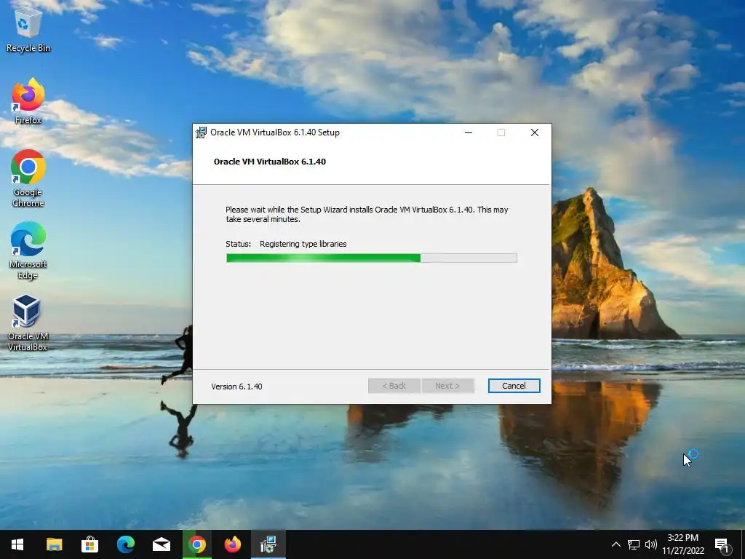
Task: Minimize the VirtualBox Setup window
Action: click(469, 132)
